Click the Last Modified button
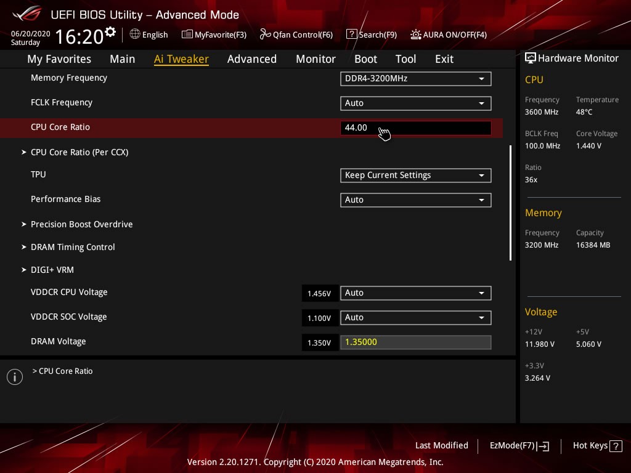The height and width of the screenshot is (473, 631). click(x=441, y=445)
